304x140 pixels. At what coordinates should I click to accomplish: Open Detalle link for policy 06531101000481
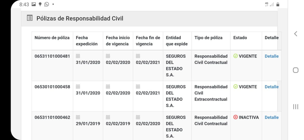272,56
